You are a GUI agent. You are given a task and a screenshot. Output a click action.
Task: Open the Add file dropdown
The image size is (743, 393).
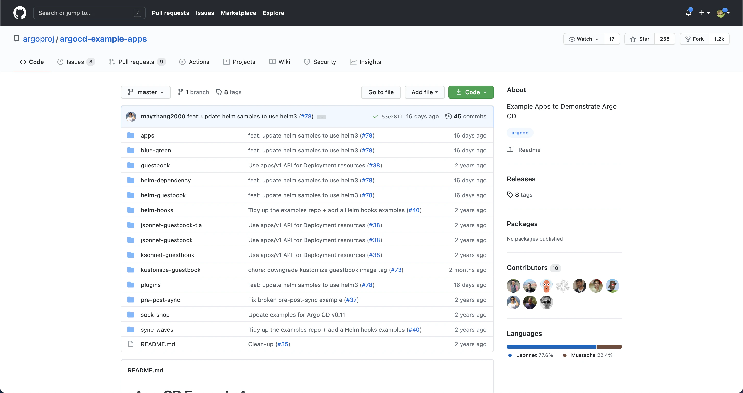tap(424, 92)
